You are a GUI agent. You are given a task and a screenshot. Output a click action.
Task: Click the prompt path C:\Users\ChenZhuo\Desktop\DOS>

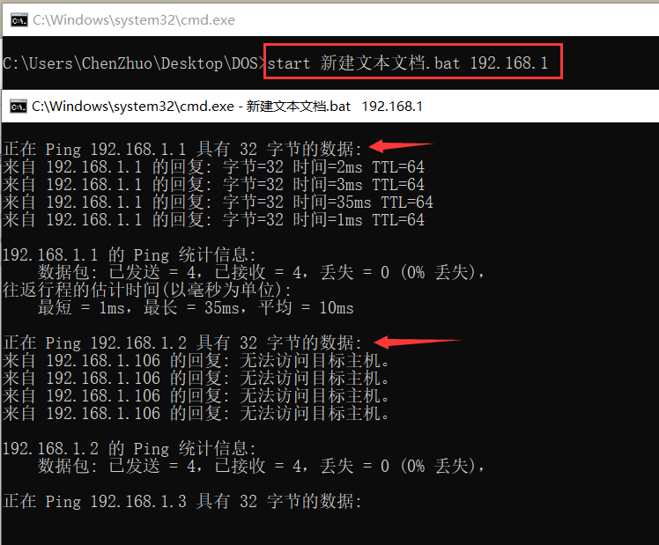coord(132,63)
